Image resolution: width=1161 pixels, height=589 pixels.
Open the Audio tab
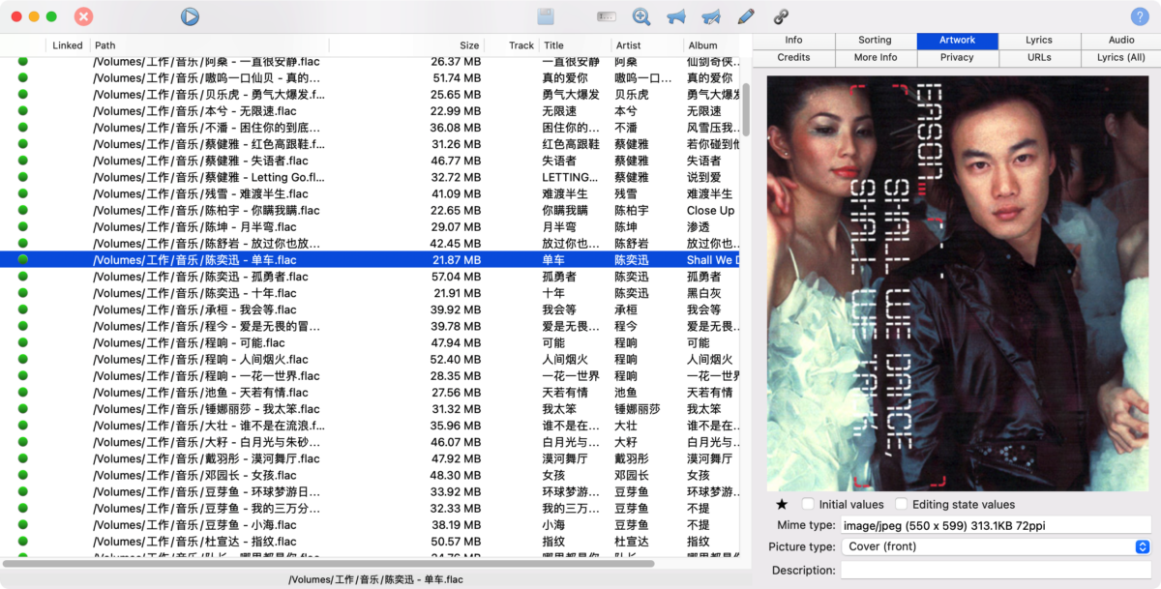[1121, 40]
